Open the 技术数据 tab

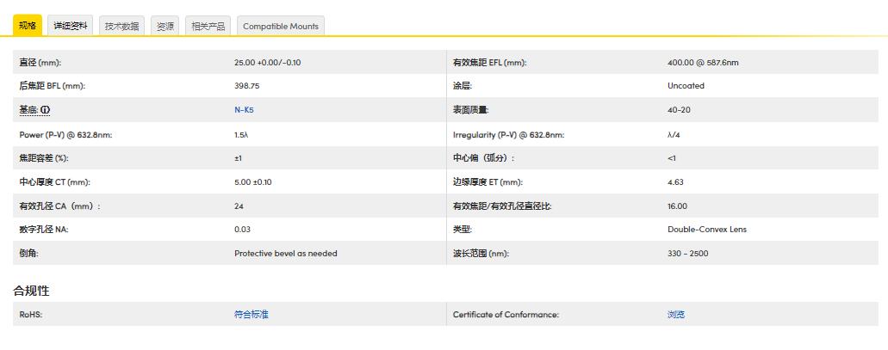(121, 26)
